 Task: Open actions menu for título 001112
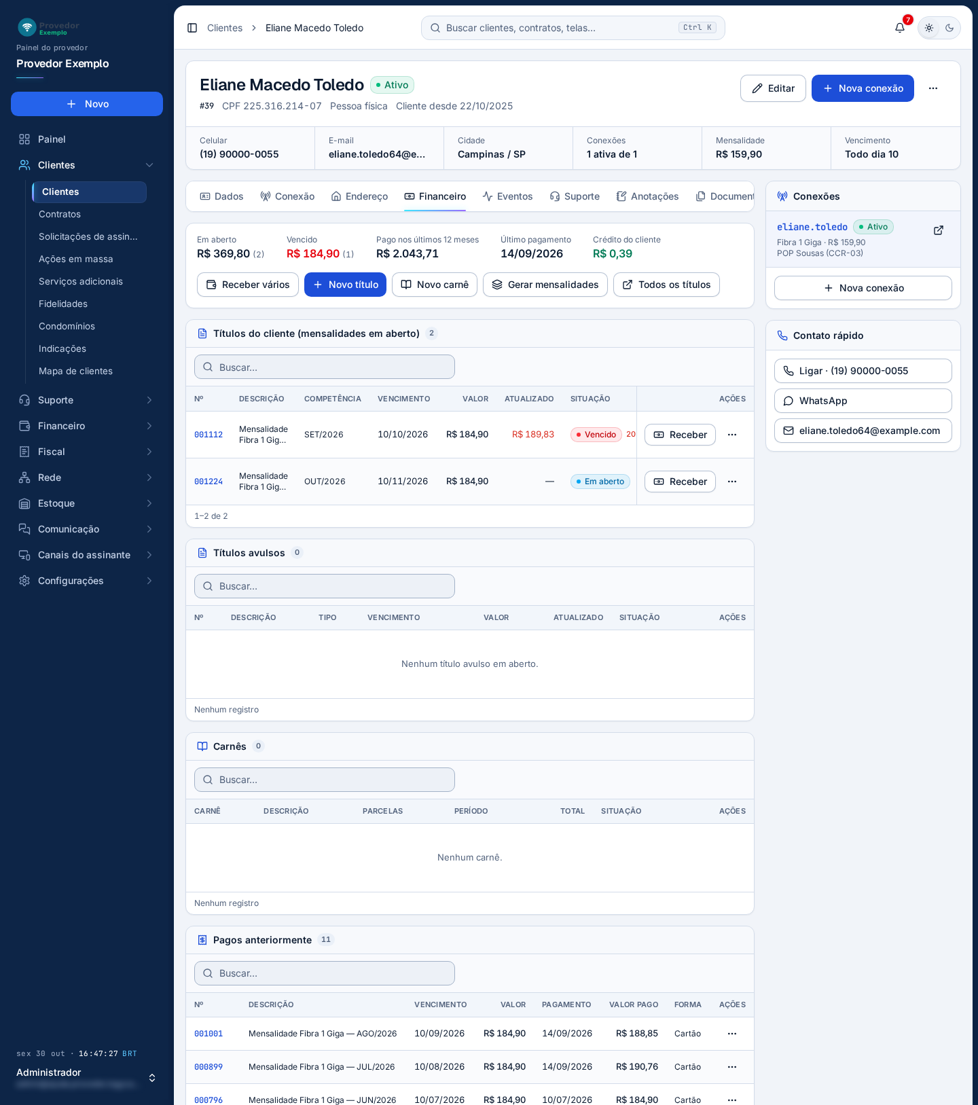click(732, 435)
